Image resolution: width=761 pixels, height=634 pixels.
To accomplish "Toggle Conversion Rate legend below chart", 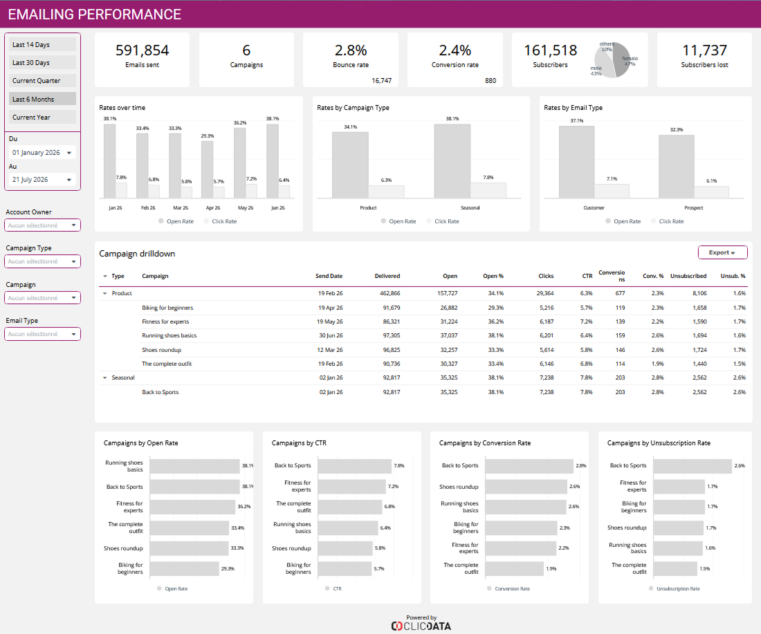I will [x=508, y=588].
